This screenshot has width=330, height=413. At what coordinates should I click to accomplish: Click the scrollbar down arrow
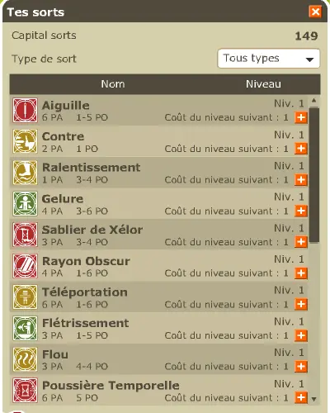(314, 399)
